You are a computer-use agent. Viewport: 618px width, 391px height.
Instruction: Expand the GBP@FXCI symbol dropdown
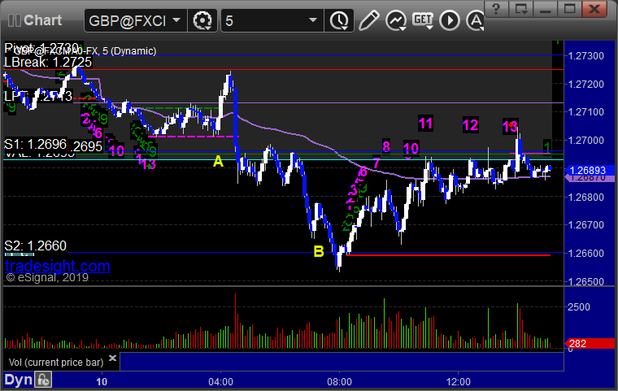tap(176, 20)
